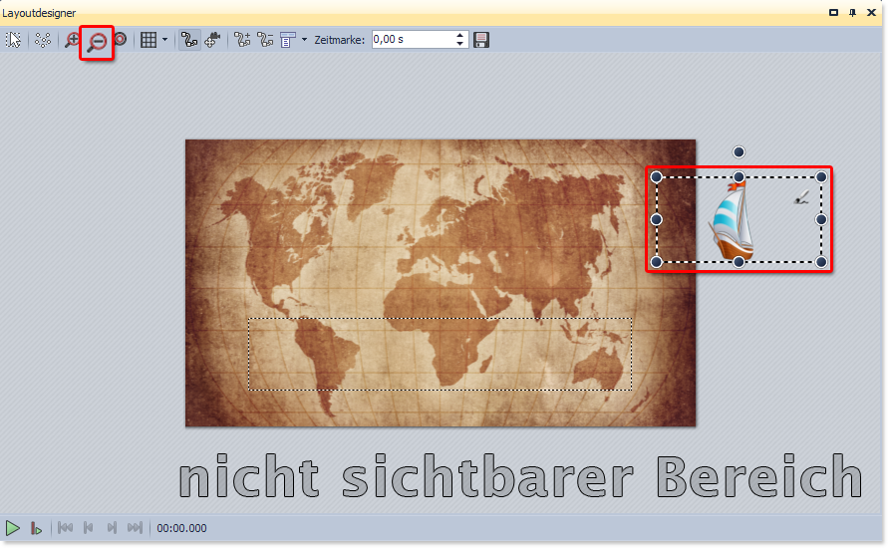Decrease the Zeitmarke value with down arrow
The image size is (890, 549).
pyautogui.click(x=459, y=44)
